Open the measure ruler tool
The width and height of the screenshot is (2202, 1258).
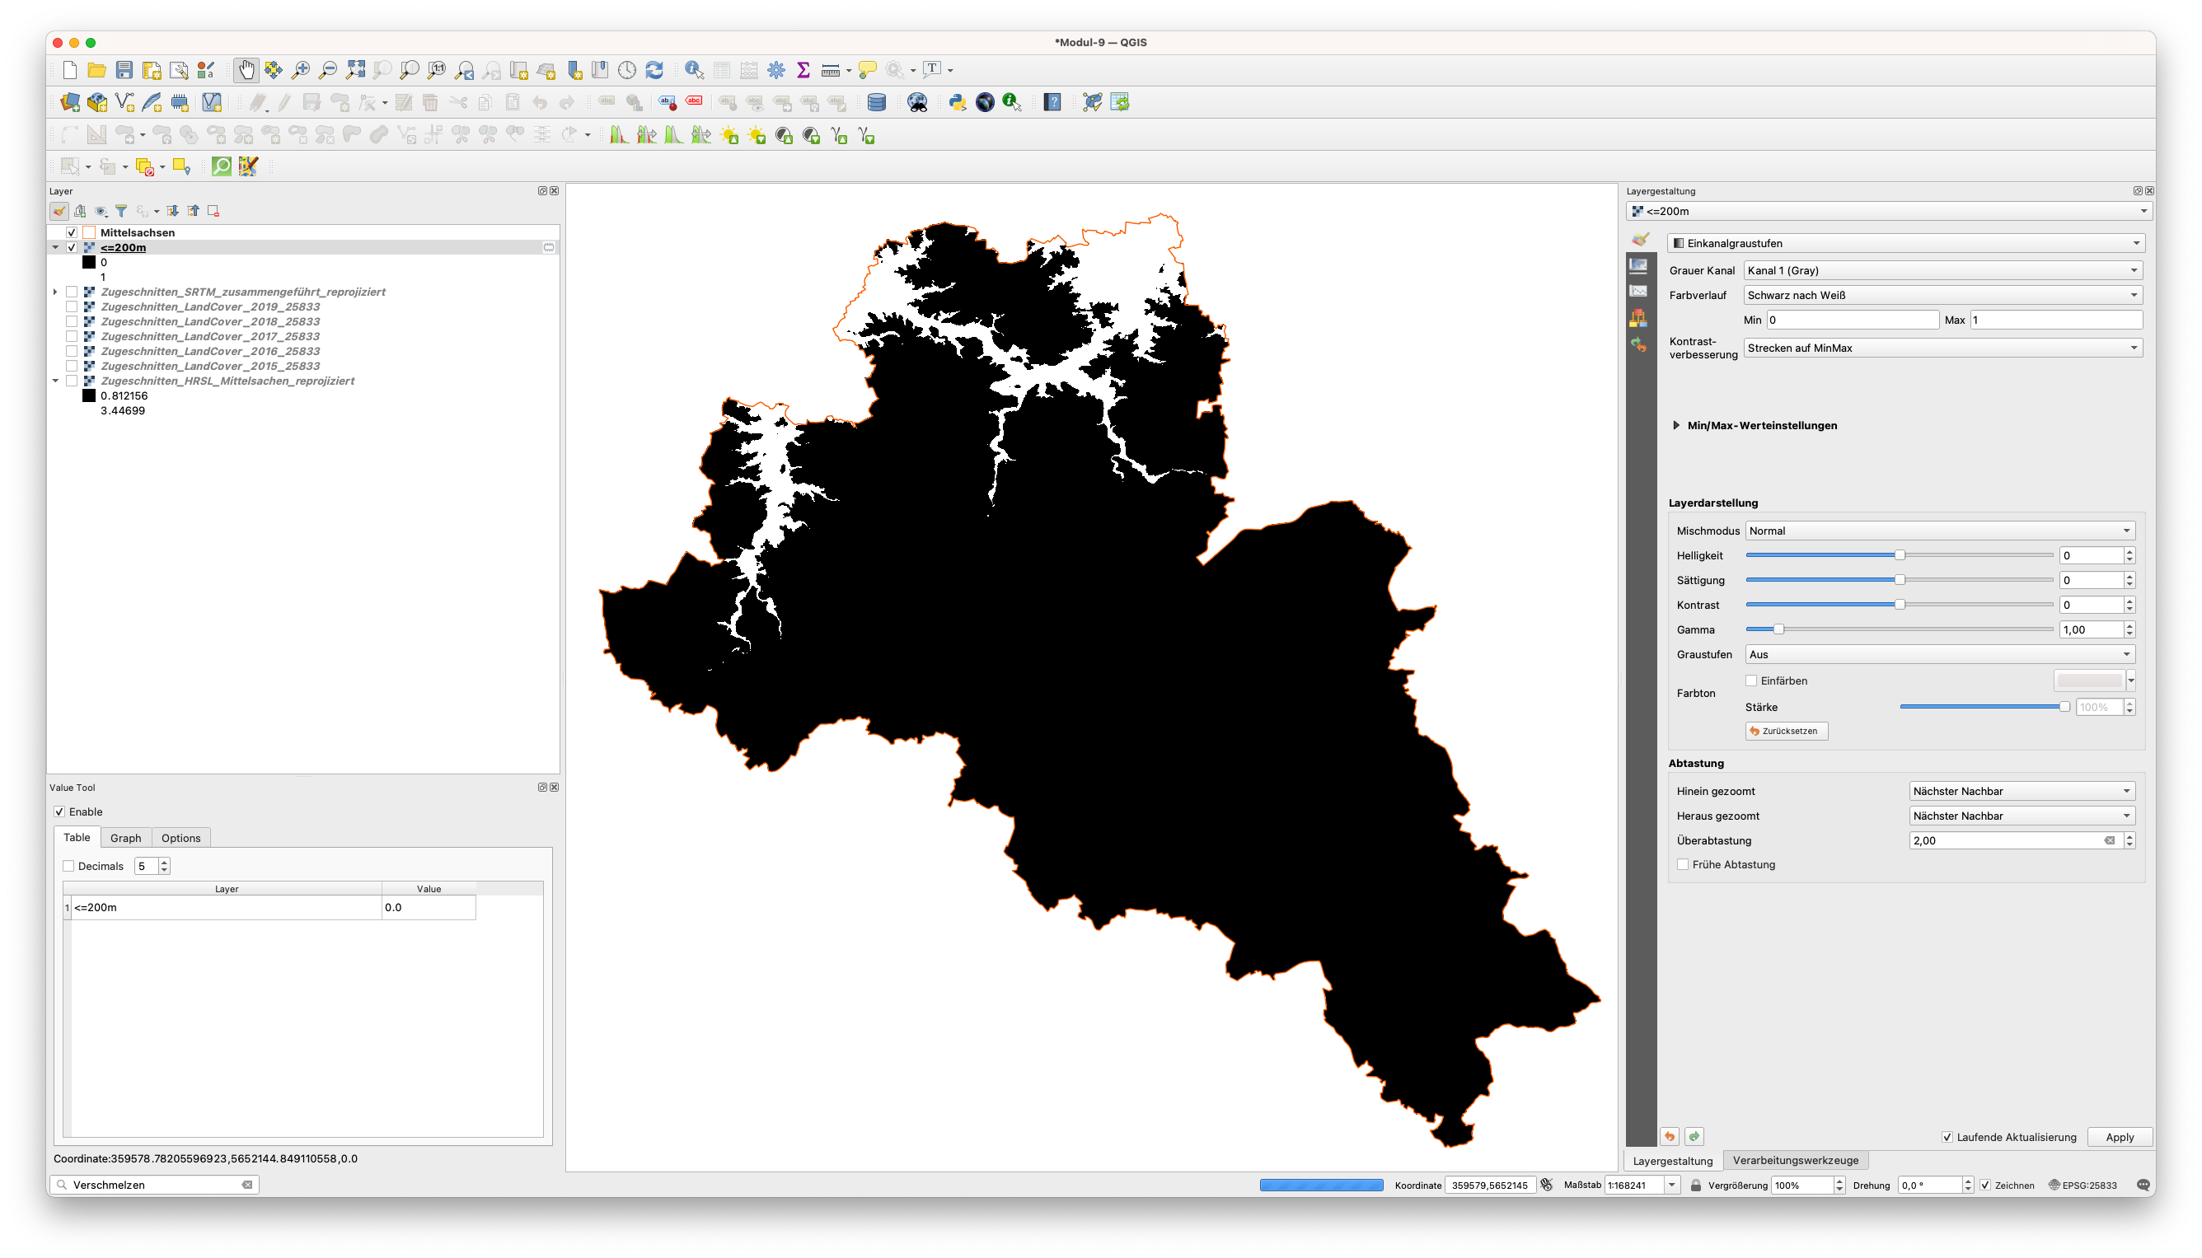pyautogui.click(x=831, y=70)
